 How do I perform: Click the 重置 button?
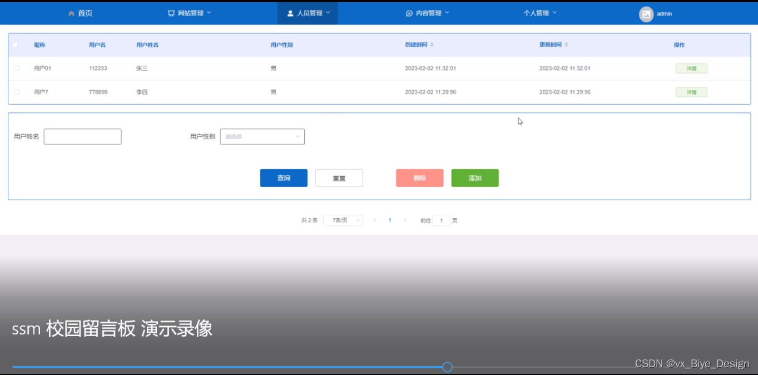coord(339,178)
